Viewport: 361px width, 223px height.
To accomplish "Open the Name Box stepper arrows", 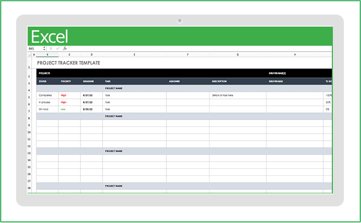I will (44, 49).
